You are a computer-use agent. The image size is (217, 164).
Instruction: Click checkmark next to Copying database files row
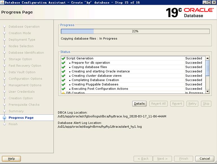63,67
